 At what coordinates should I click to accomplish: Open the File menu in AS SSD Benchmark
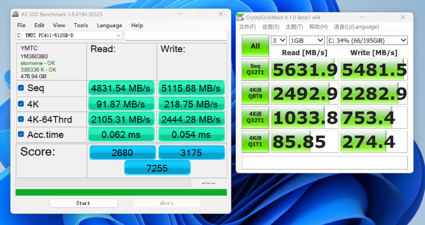point(21,25)
